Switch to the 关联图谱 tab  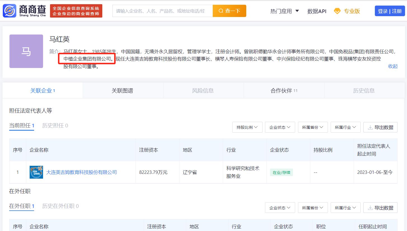coord(122,91)
